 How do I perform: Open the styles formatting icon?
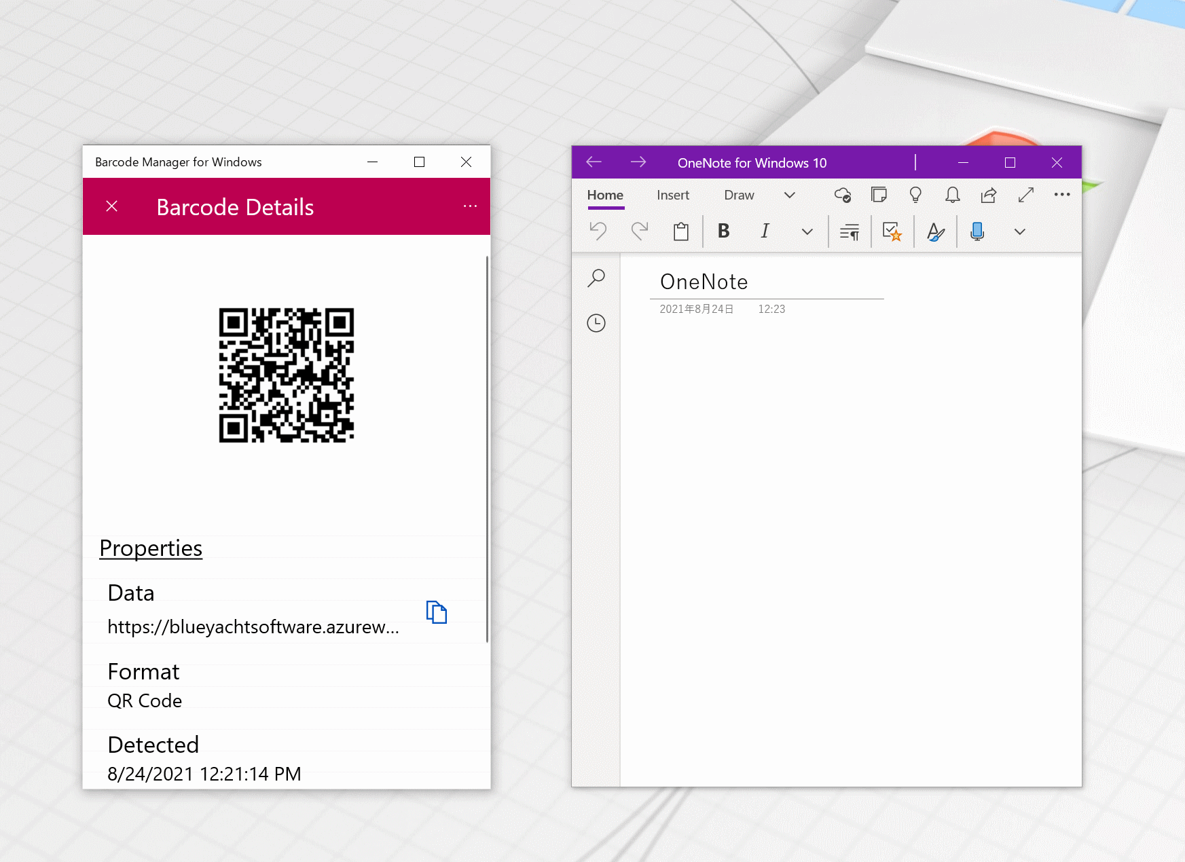pos(935,232)
